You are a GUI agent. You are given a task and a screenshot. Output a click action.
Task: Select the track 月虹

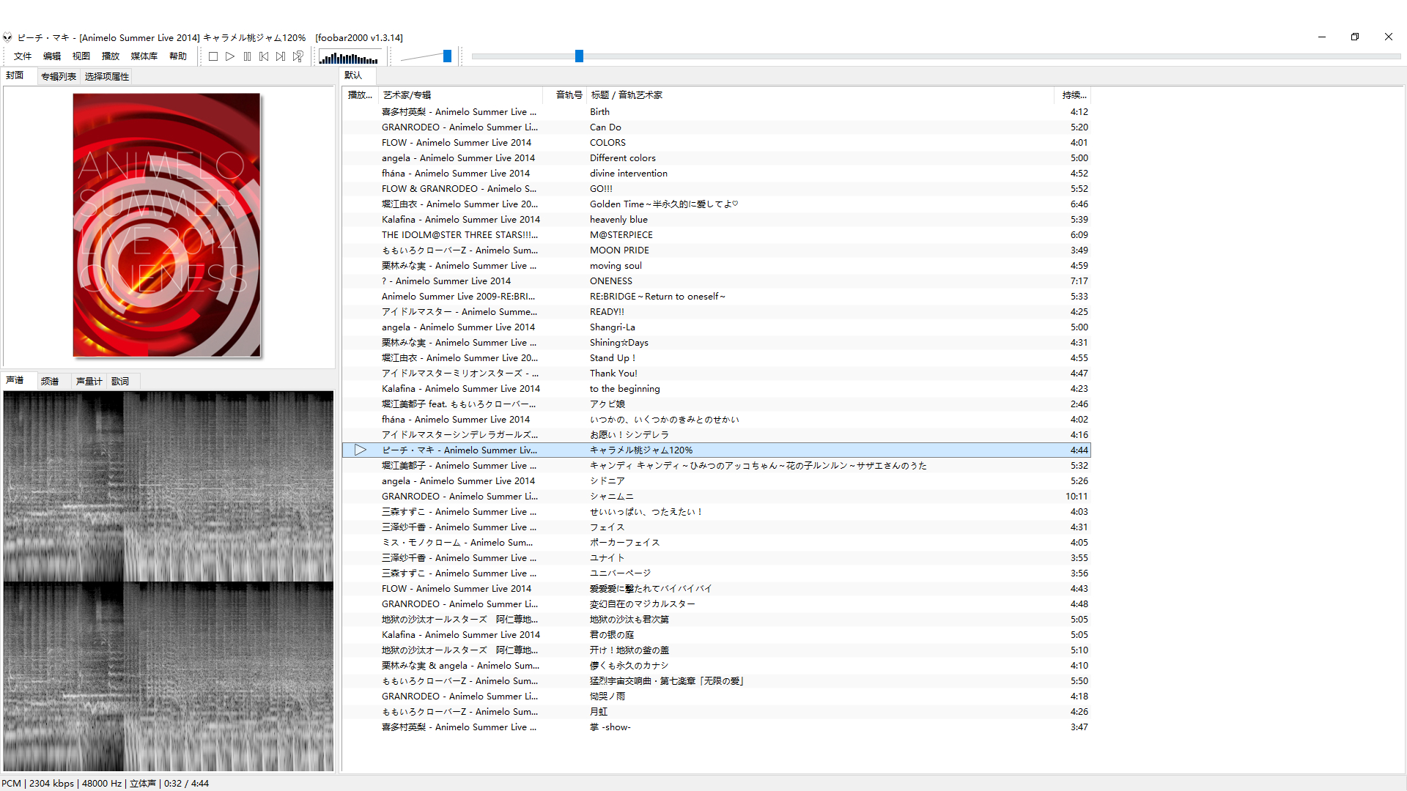(x=717, y=712)
